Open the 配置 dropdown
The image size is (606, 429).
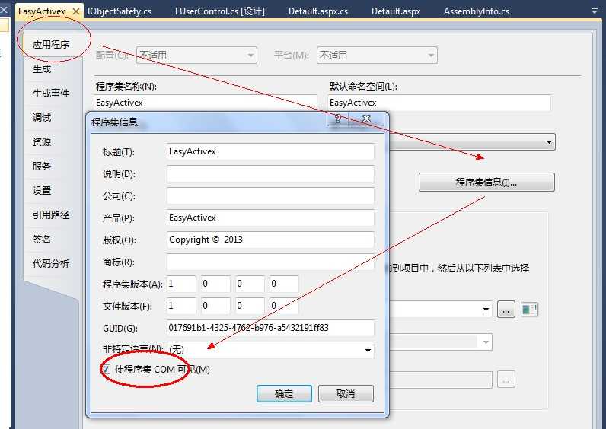196,56
